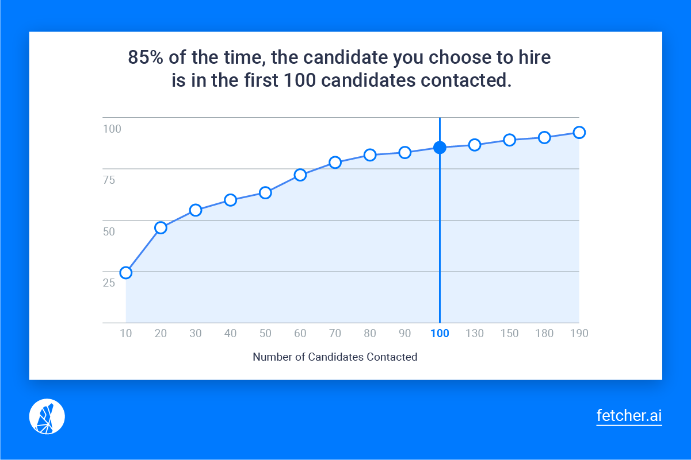Click the data point above 10
Viewport: 691px width, 460px height.
[125, 272]
